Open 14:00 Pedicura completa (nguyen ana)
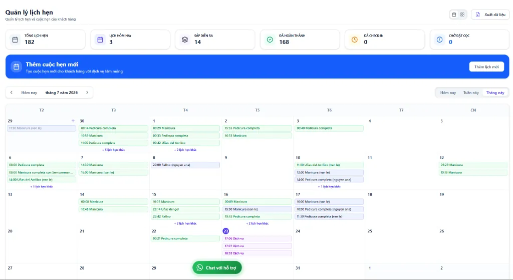The image size is (513, 280). point(329,179)
